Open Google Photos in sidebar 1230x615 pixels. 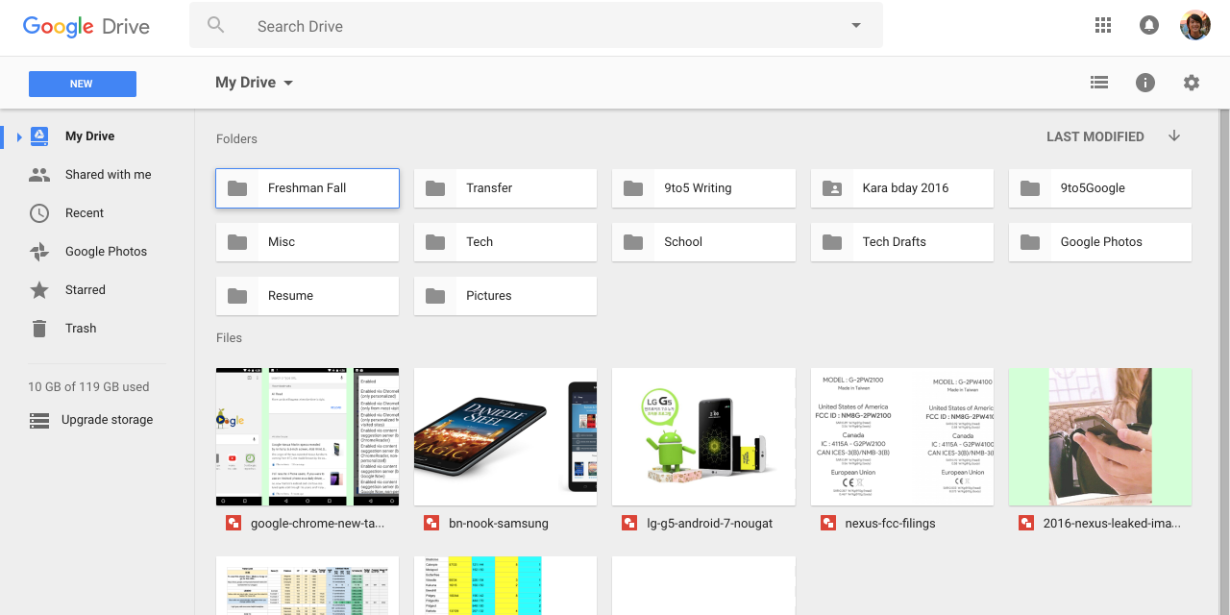pos(106,252)
